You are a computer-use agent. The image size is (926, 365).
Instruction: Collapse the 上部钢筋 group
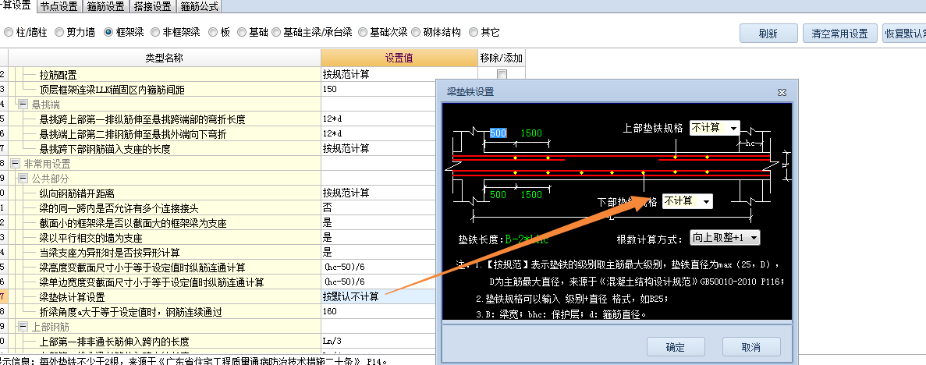pos(23,326)
